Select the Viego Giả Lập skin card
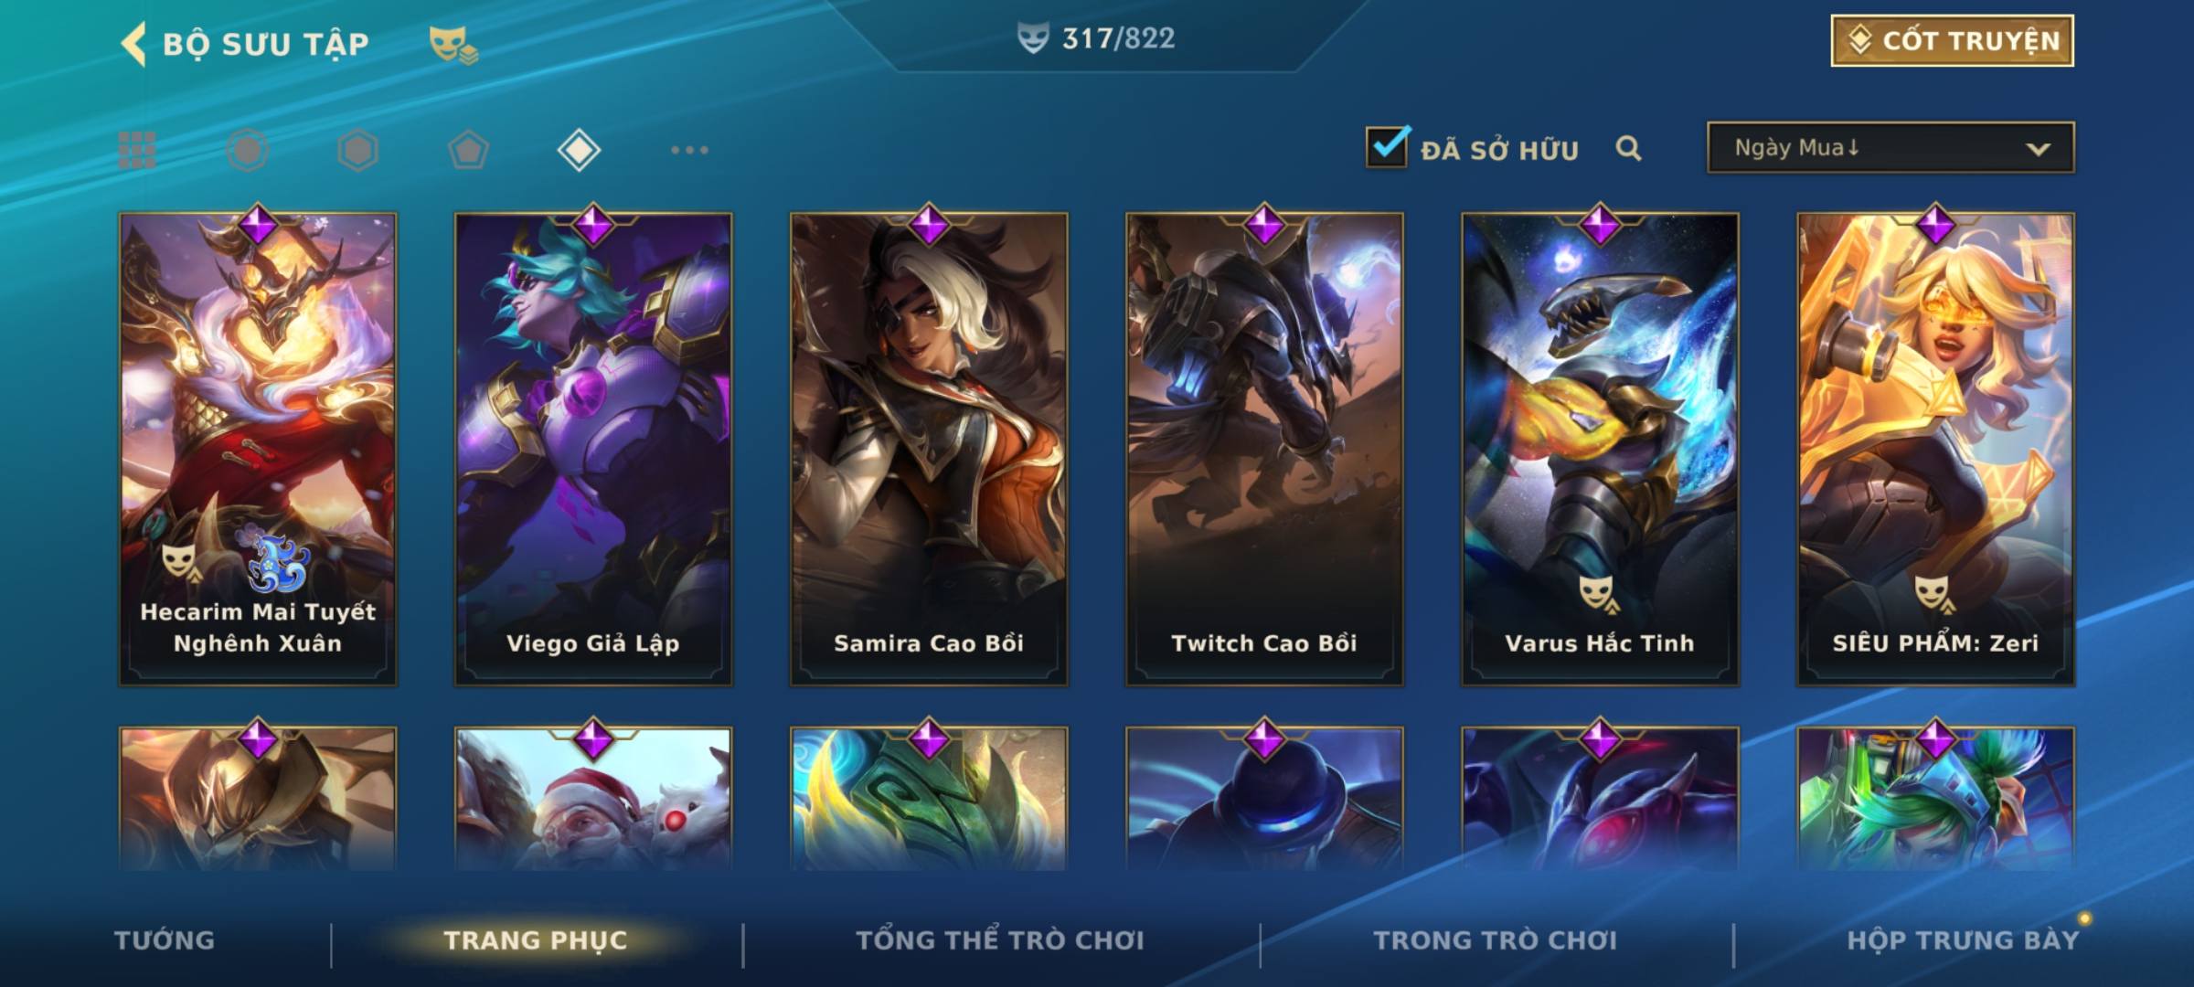Image resolution: width=2194 pixels, height=987 pixels. coord(593,448)
